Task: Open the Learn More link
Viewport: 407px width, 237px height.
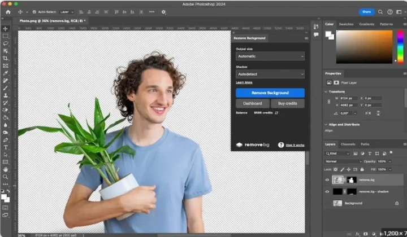Action: [x=244, y=82]
